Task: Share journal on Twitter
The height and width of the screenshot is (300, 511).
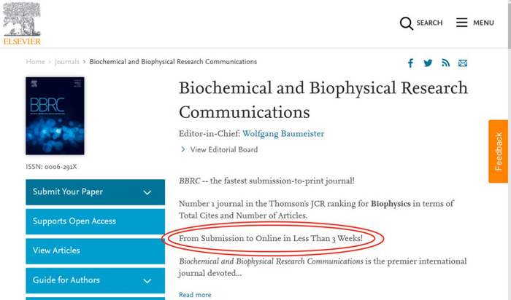Action: pos(428,63)
